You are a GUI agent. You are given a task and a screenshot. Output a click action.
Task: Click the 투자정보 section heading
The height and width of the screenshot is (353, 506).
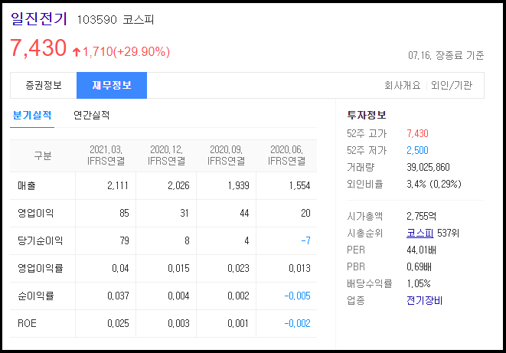point(367,115)
